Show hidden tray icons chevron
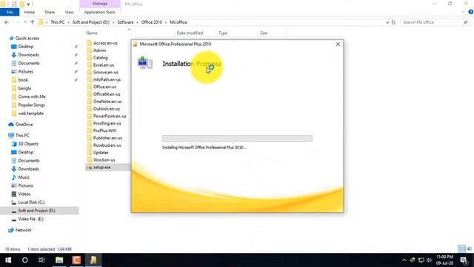Screen dimensions: 474x267 pos(404,260)
